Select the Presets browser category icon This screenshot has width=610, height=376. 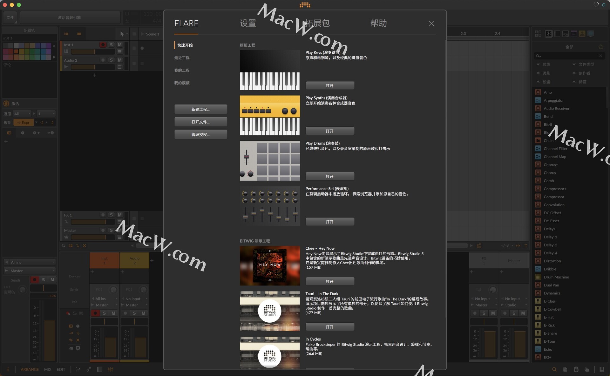pos(566,34)
